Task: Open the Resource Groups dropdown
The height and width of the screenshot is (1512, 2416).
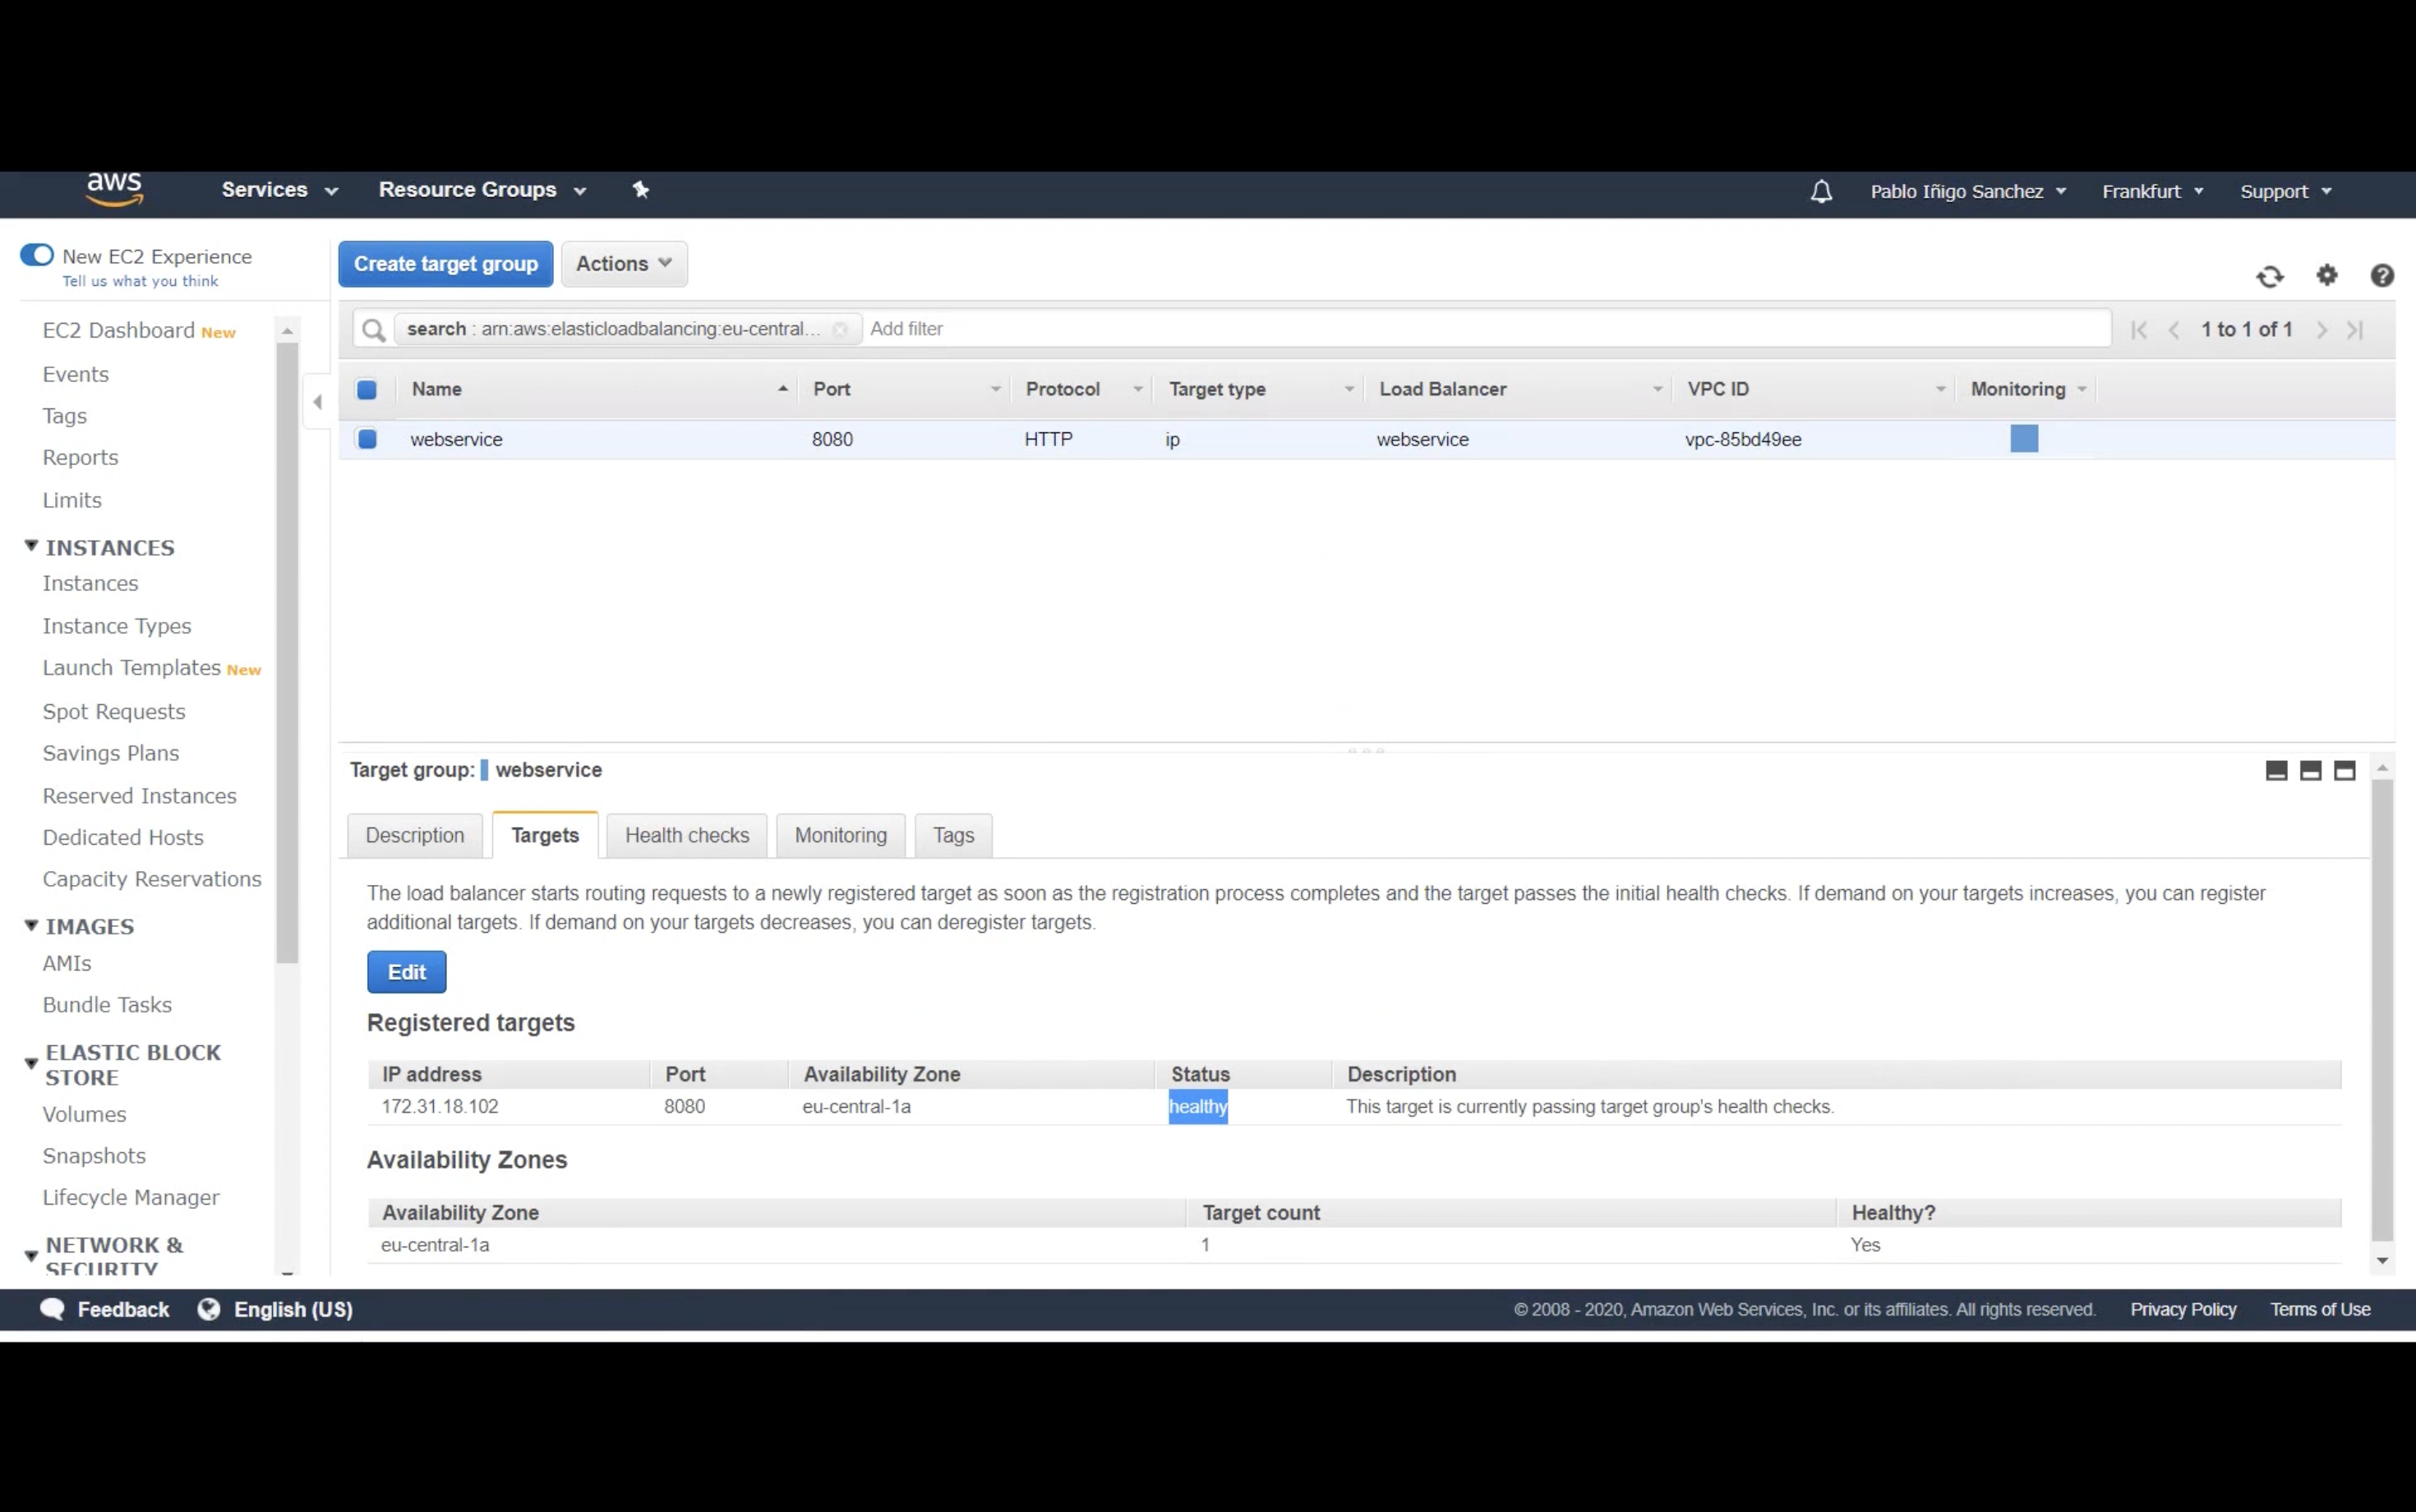Action: coord(482,190)
